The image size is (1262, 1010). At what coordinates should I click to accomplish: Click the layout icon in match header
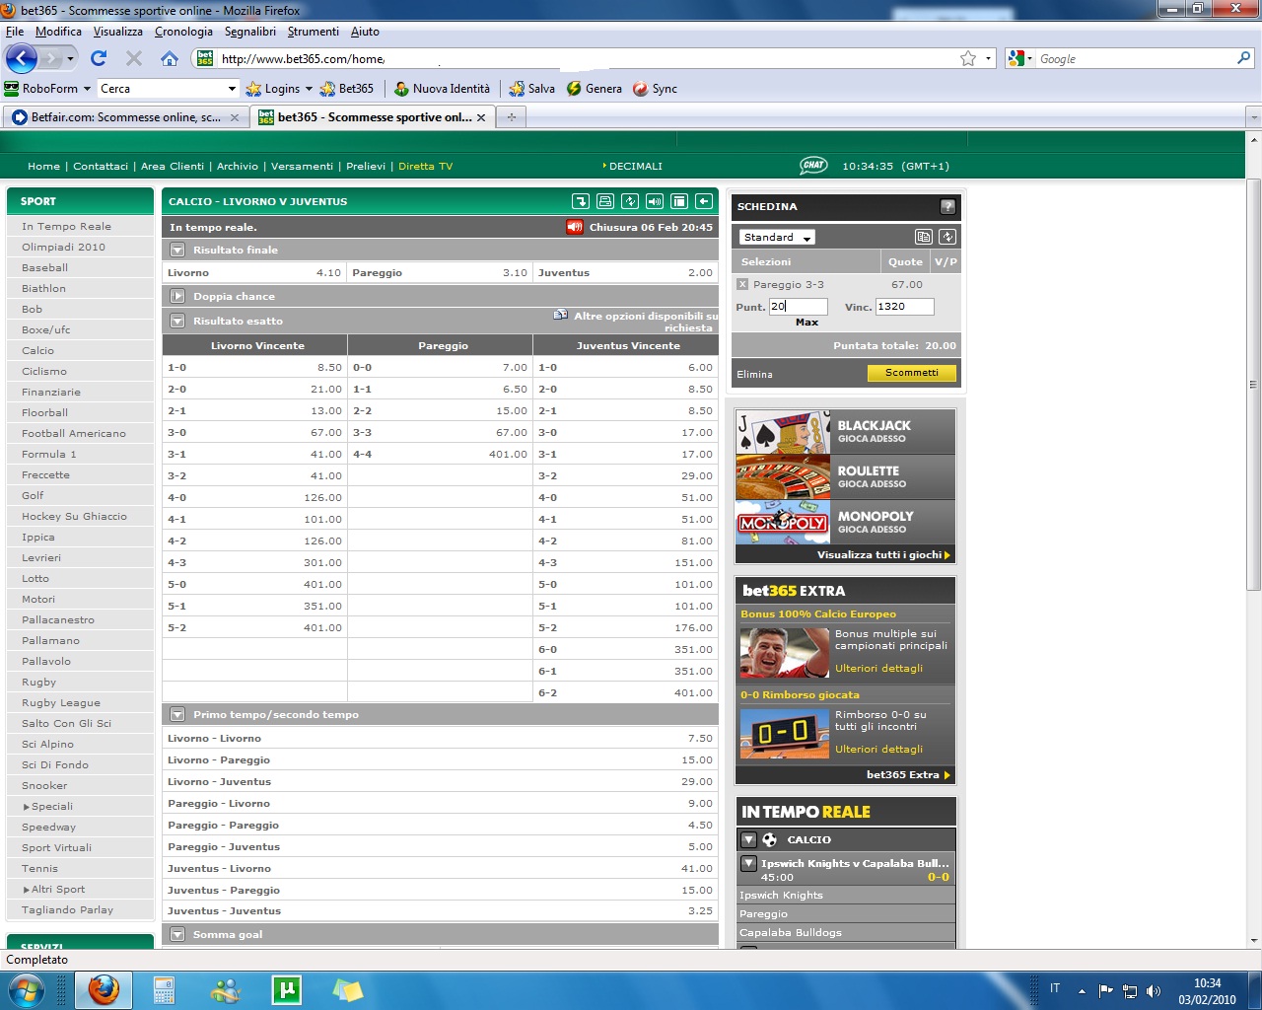coord(679,201)
